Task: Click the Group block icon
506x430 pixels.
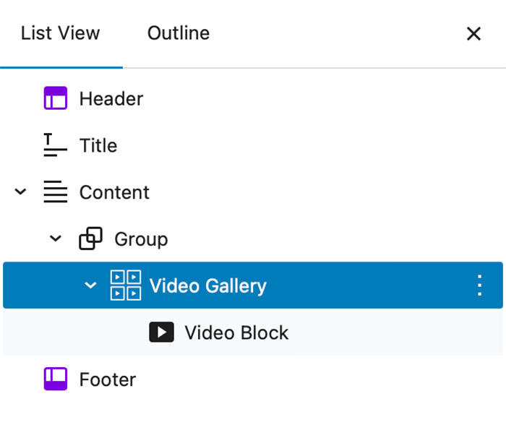Action: pos(90,239)
